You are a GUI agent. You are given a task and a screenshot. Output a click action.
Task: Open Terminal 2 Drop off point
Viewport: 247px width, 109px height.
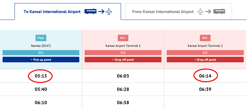(205, 60)
